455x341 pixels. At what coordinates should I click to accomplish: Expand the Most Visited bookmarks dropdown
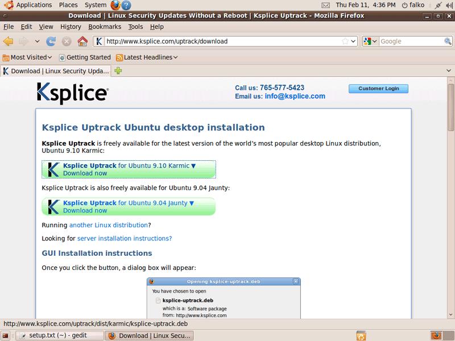tap(27, 57)
